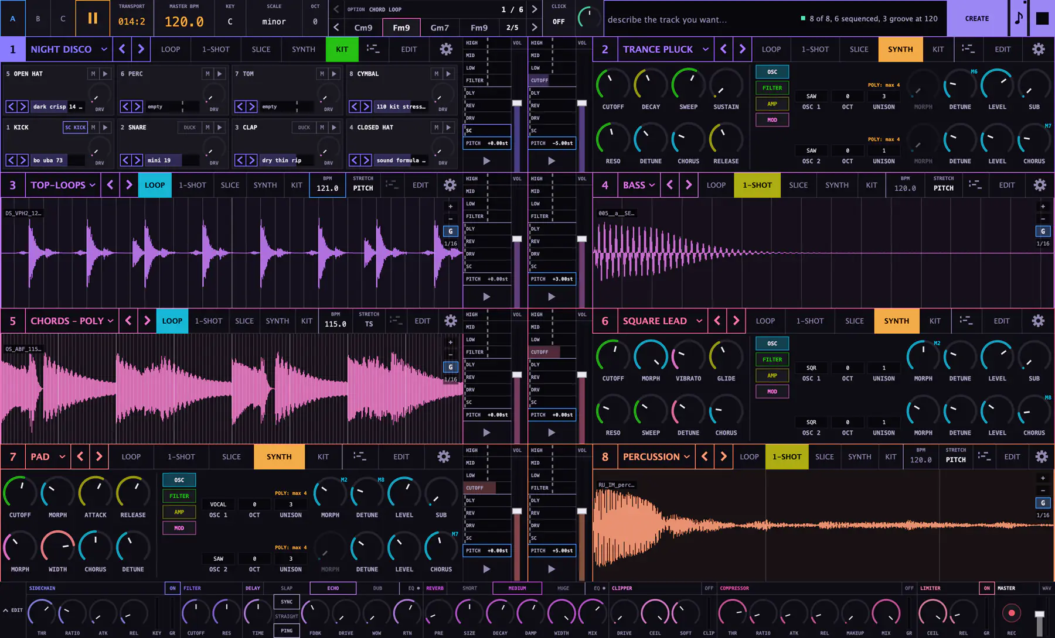Image resolution: width=1055 pixels, height=638 pixels.
Task: Preview the Cymbal kit pad
Action: click(x=448, y=74)
